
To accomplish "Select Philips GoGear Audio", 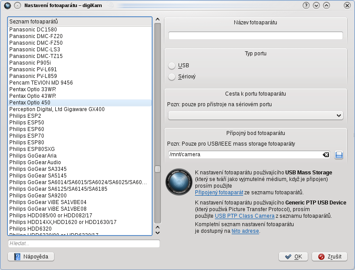I will tap(80, 162).
